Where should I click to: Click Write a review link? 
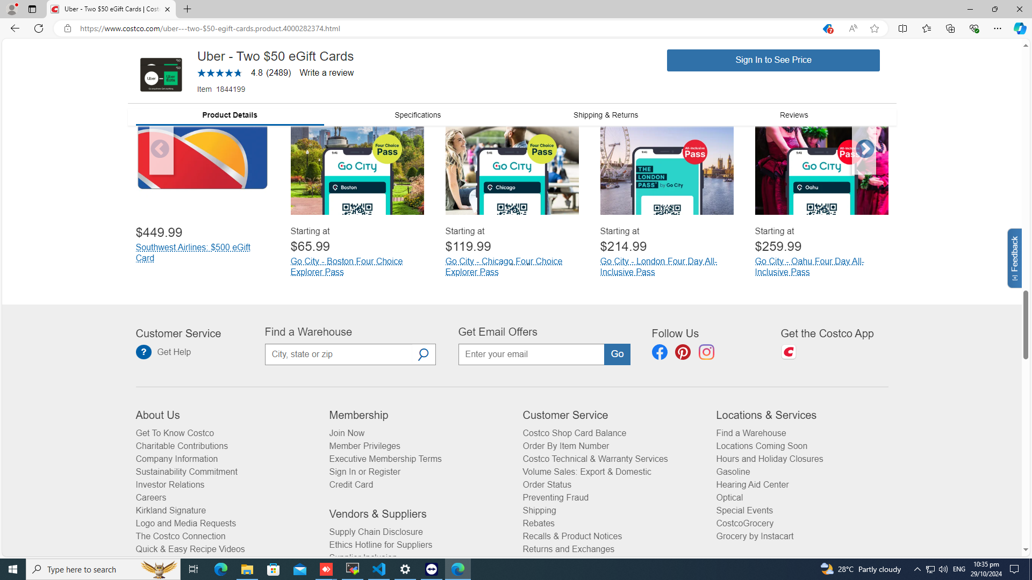click(326, 73)
